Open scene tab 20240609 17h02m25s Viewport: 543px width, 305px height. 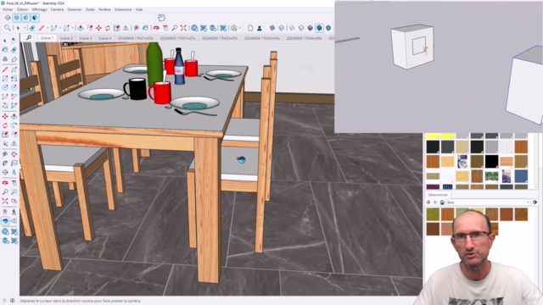pos(220,38)
